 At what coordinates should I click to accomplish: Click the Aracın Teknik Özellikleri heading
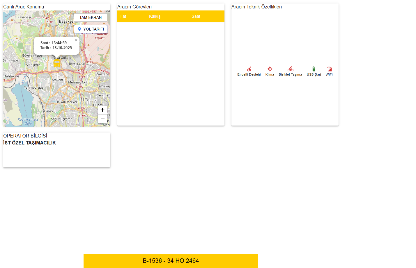[256, 7]
